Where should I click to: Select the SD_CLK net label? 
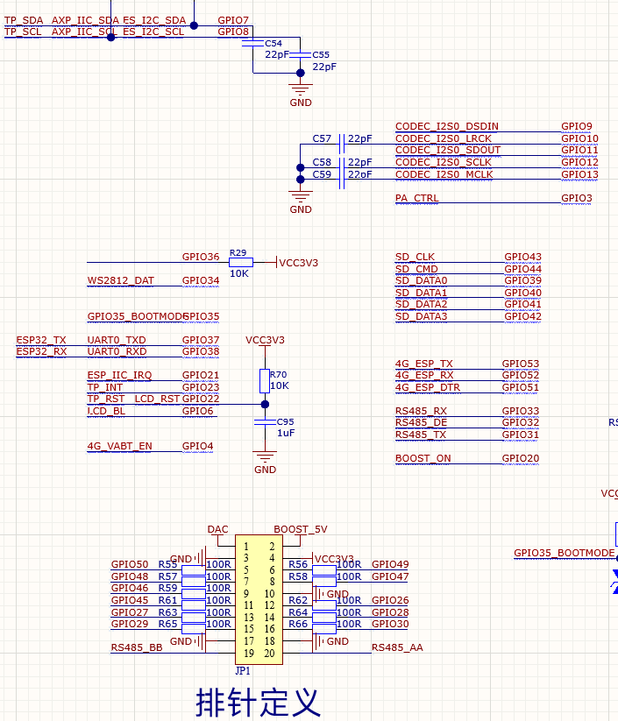tap(415, 257)
